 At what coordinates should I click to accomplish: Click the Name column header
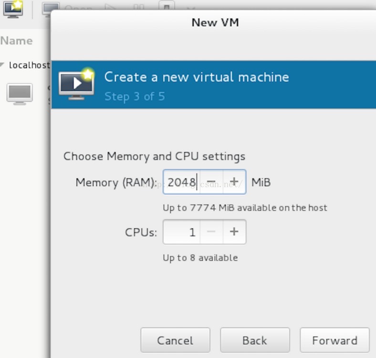coord(17,41)
